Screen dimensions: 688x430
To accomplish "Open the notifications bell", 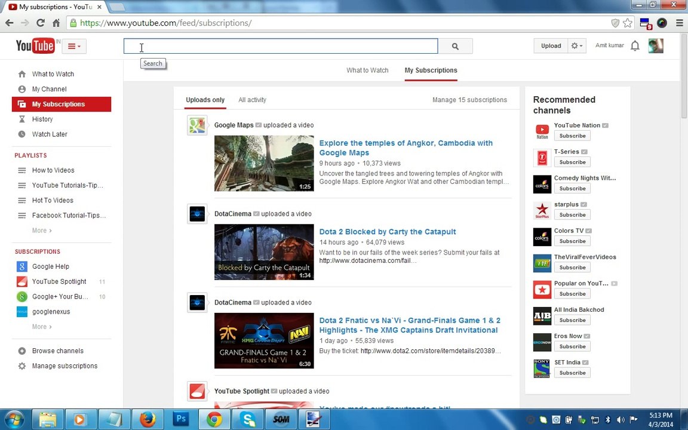I will point(635,45).
